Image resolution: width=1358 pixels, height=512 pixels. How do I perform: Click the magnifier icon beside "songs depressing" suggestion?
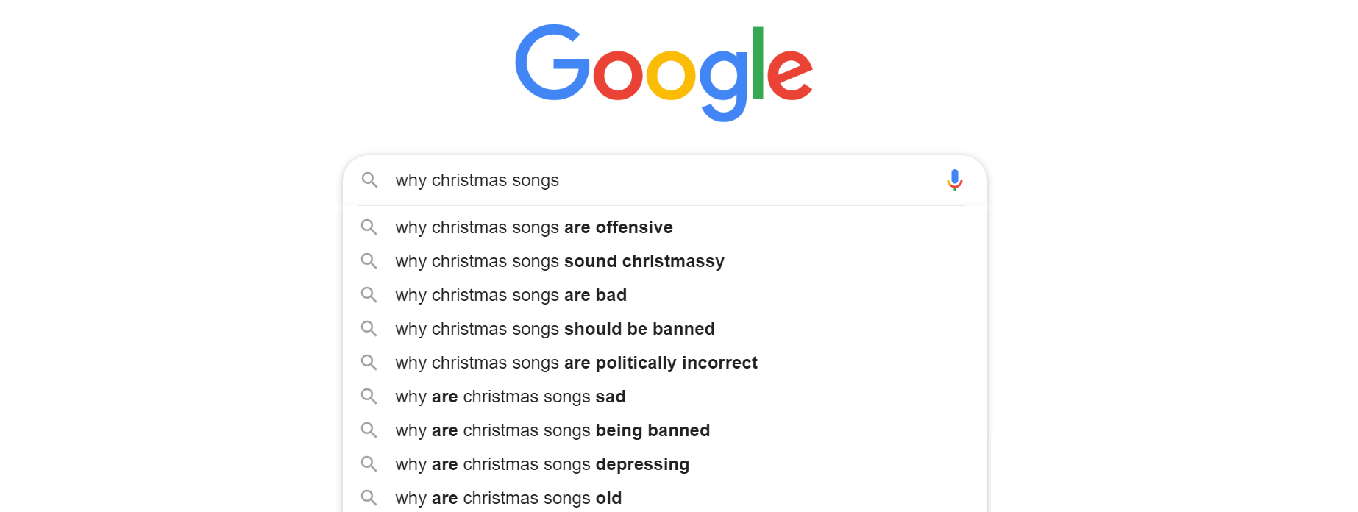(369, 464)
